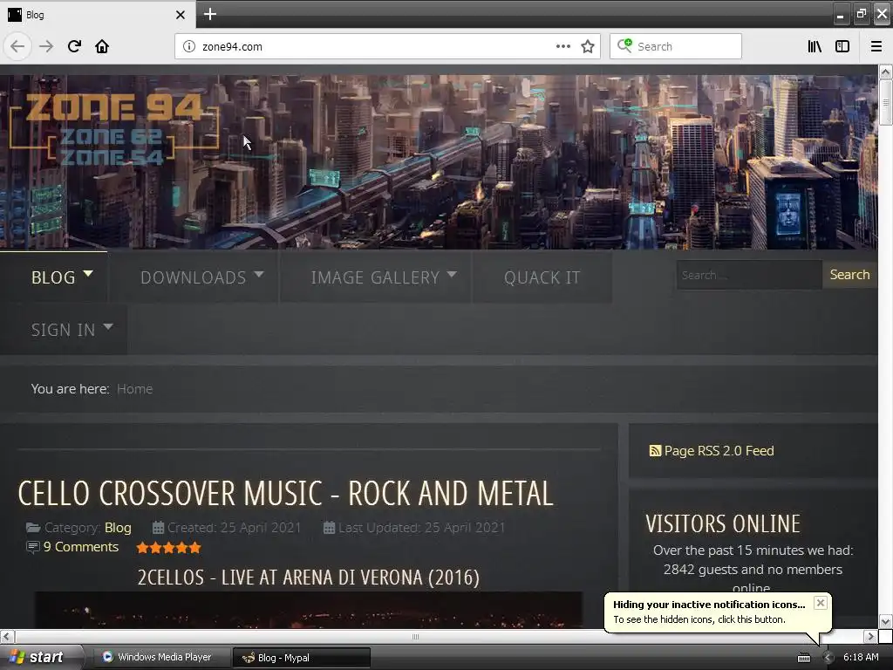Open the browser home page
Screen dimensions: 893x670
pyautogui.click(x=102, y=46)
